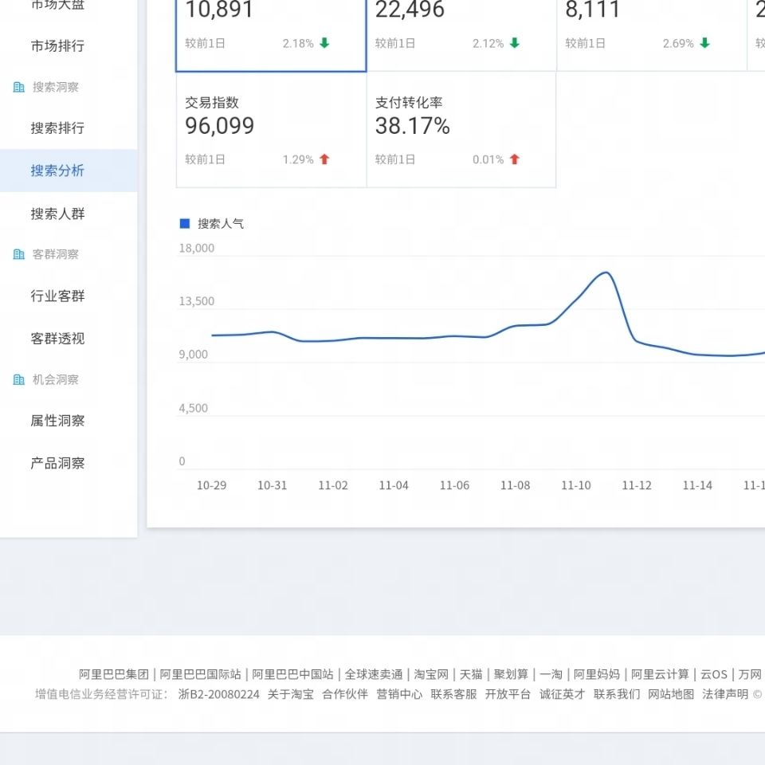Screen dimensions: 765x765
Task: Click the 机会洞察 section icon
Action: 19,380
